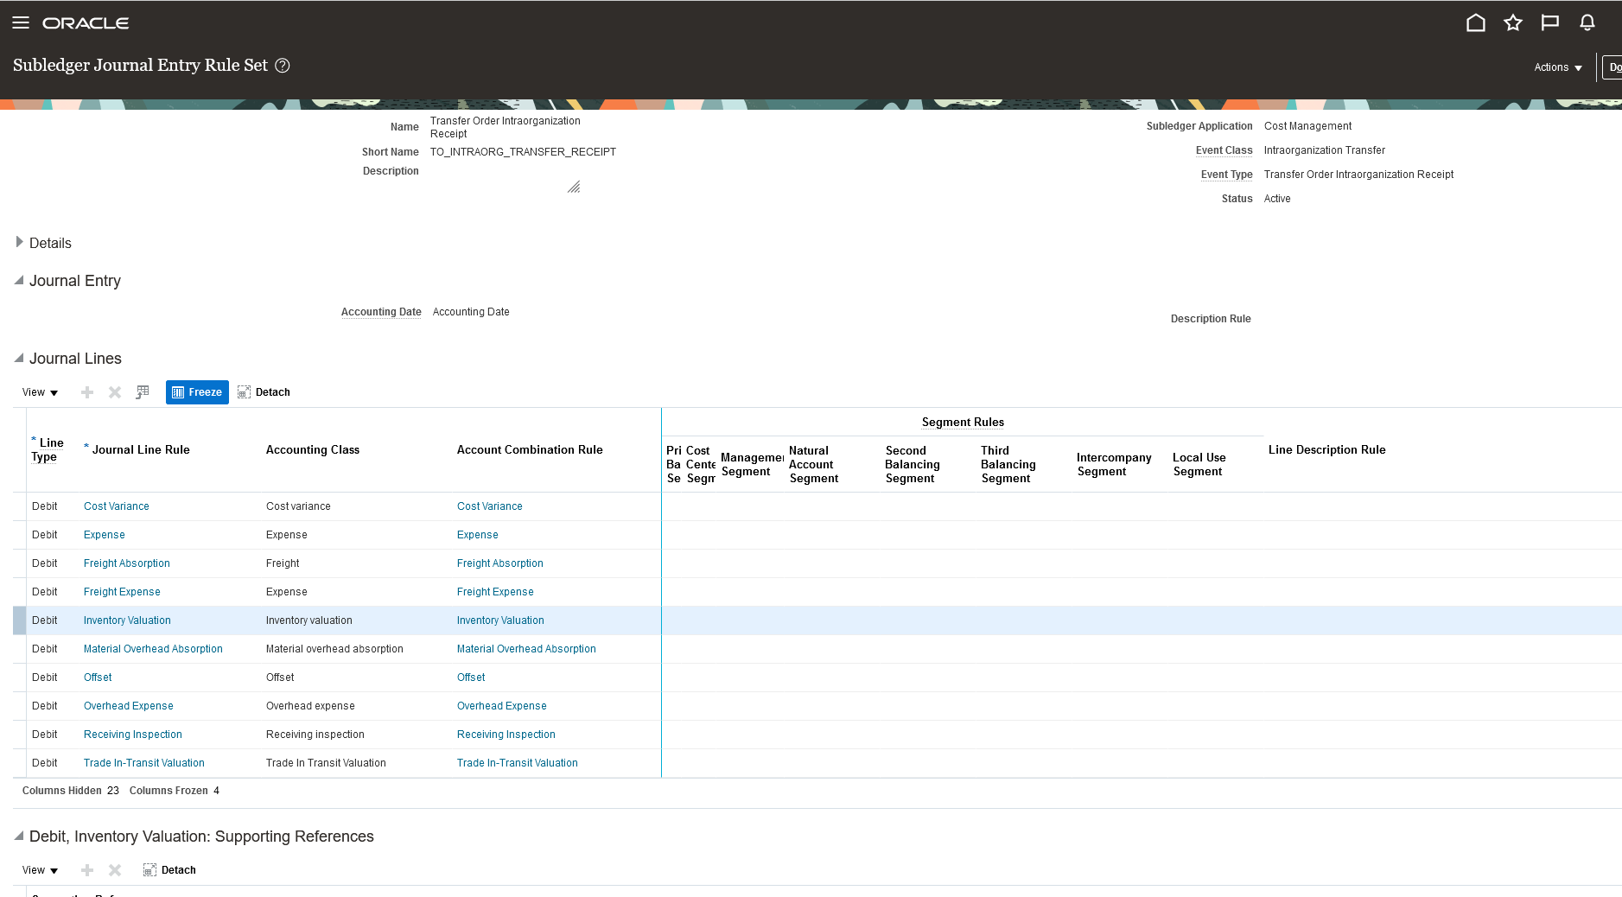Grab the Description field resize handle
1622x897 pixels.
tap(574, 187)
